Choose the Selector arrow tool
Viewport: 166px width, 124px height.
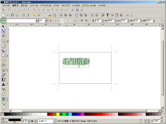3,26
